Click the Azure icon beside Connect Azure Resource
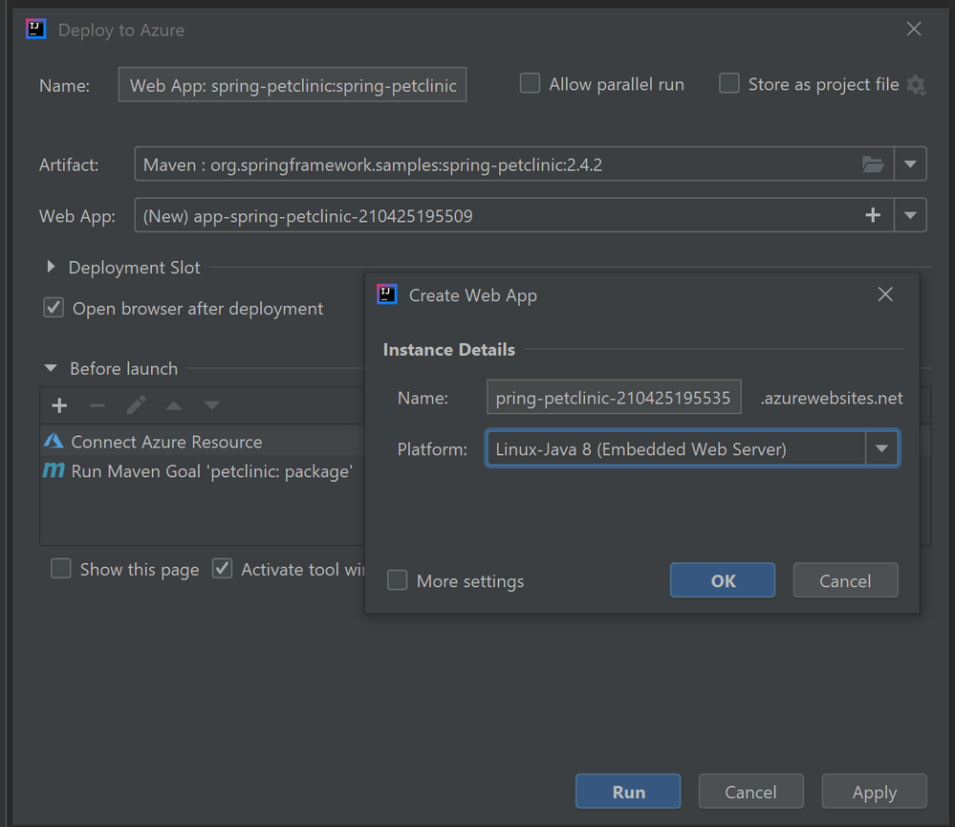The image size is (955, 827). point(54,441)
